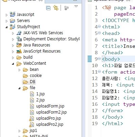
Task: Click the uploadPro.jsp warning file icon
Action: [x=31, y=119]
